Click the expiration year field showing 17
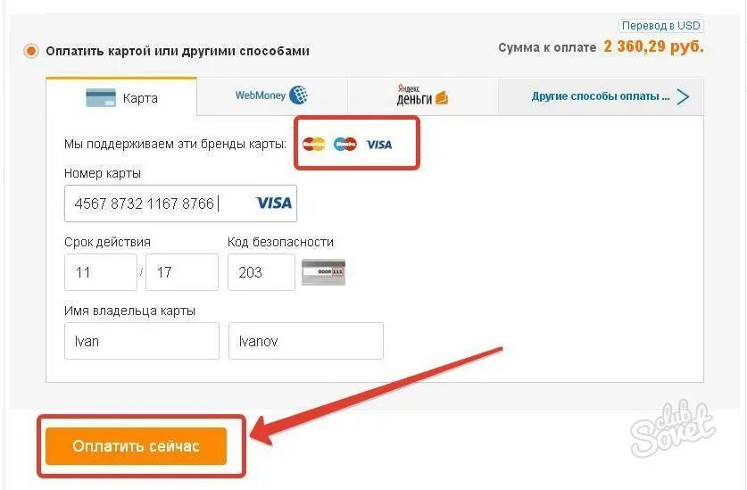The width and height of the screenshot is (747, 490). pos(181,272)
